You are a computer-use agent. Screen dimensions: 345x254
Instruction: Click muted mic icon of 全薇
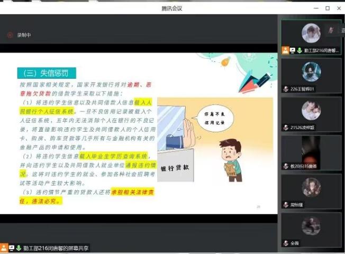click(286, 243)
